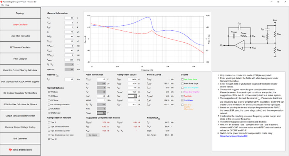289x156 pixels.
Task: Click the RFBT component value field
Action: [132, 80]
